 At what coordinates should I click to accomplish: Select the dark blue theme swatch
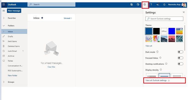[149, 31]
